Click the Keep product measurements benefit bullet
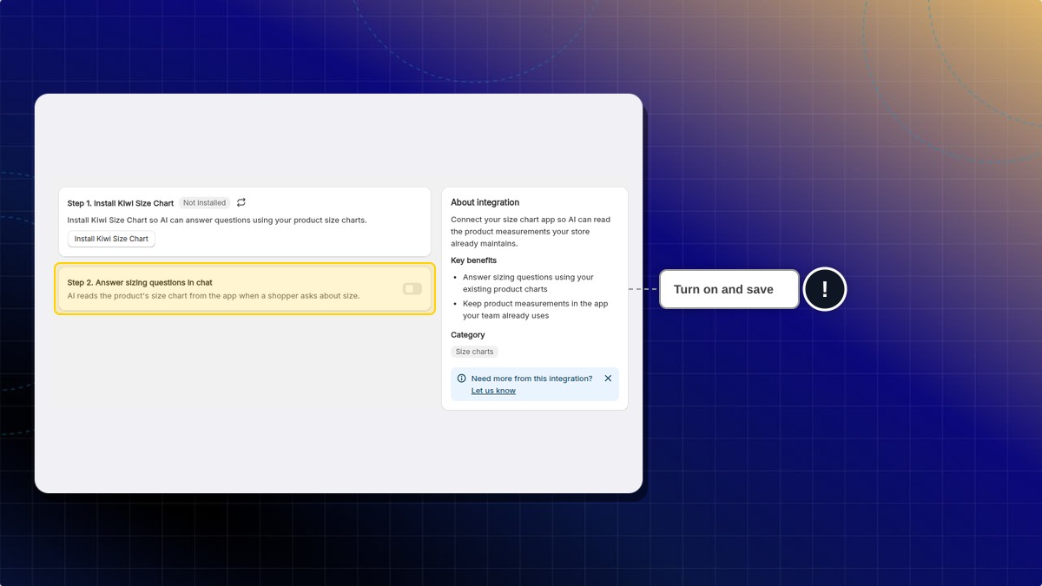 535,310
